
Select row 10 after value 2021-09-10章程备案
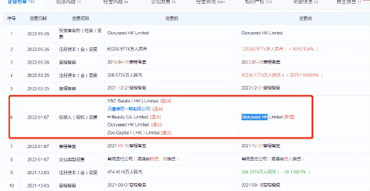(261, 185)
